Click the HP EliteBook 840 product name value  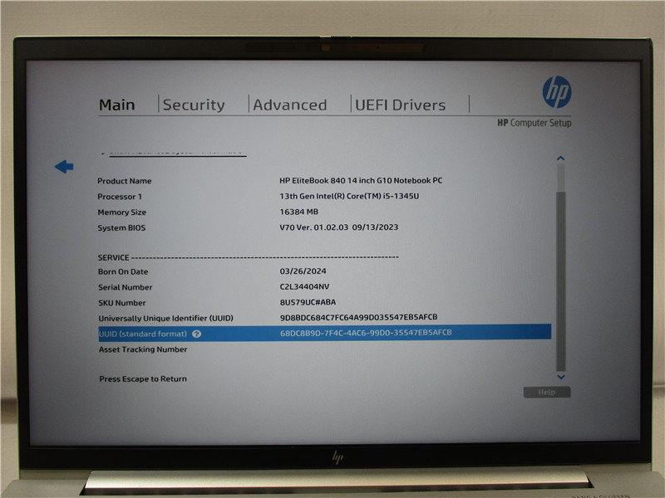coord(361,180)
